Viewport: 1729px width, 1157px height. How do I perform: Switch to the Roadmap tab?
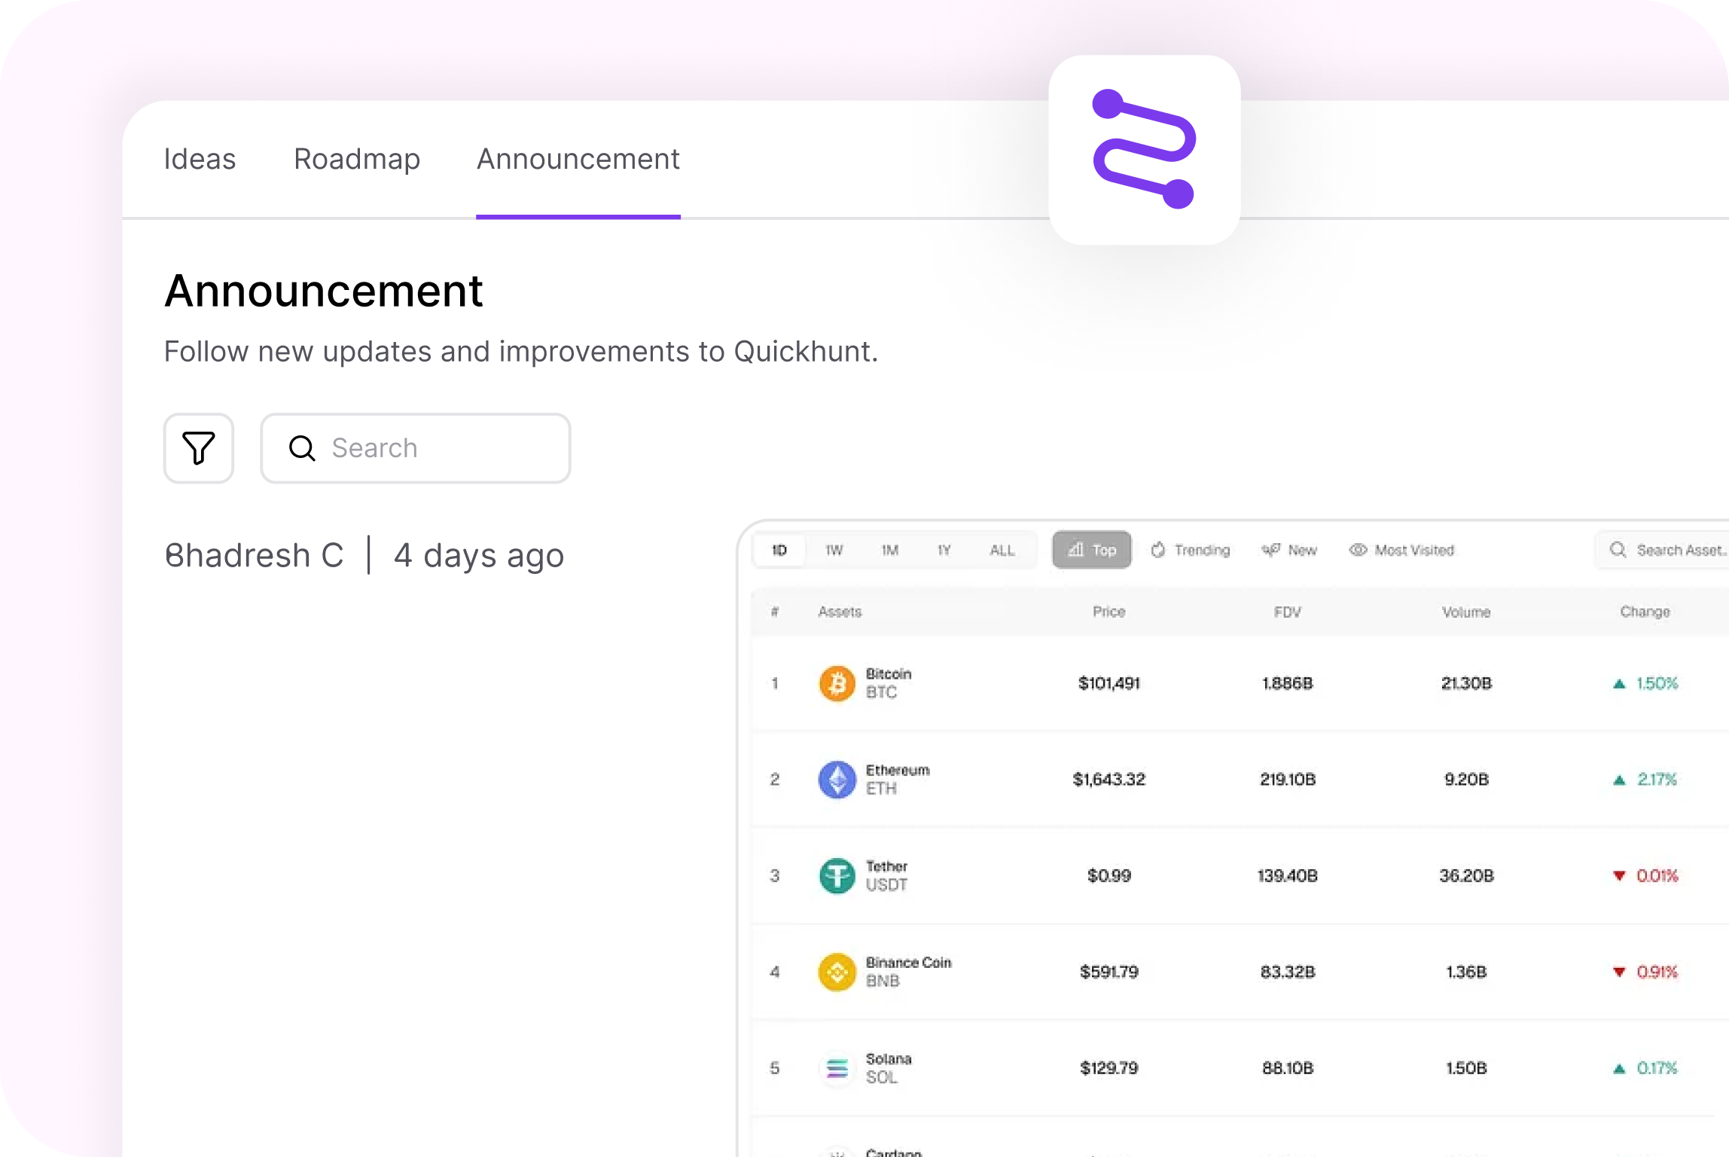click(357, 159)
